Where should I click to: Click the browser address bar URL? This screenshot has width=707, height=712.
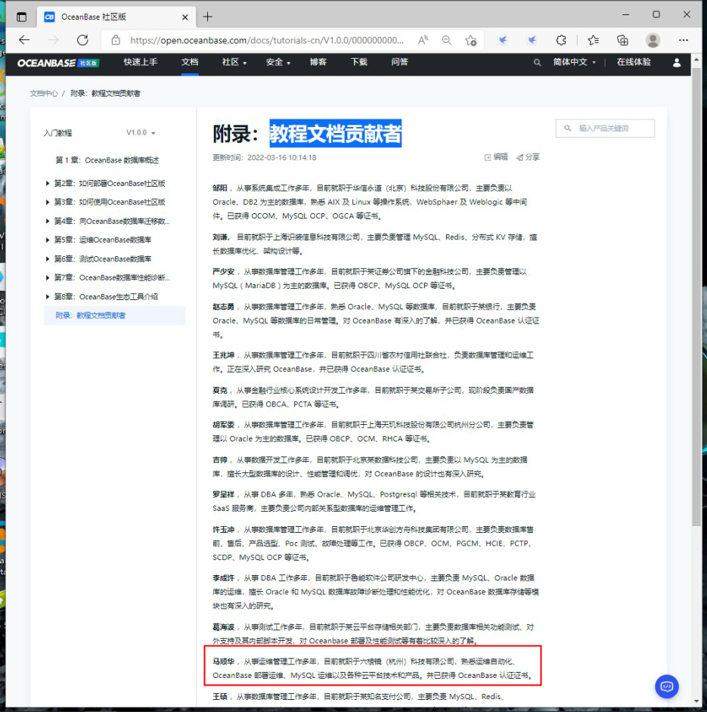pos(267,40)
